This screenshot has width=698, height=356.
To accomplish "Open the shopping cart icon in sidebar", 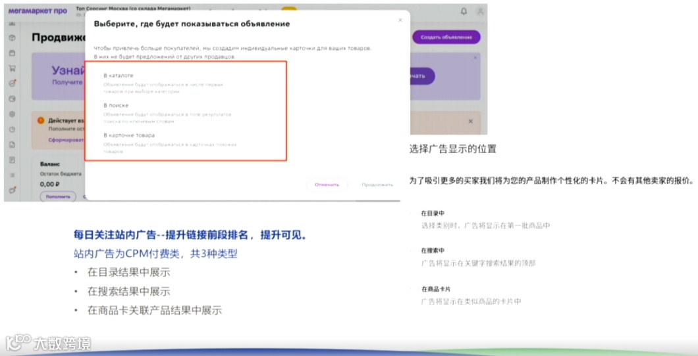I will click(13, 68).
